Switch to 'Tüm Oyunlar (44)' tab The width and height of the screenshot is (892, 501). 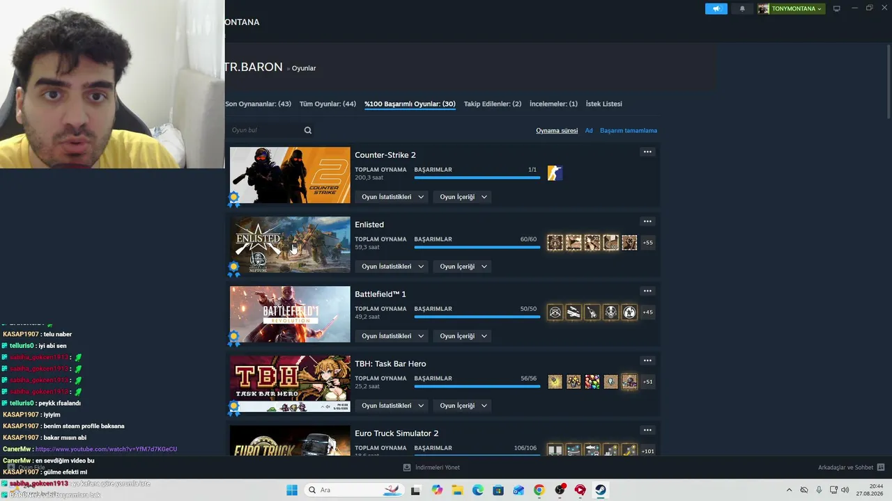(x=328, y=104)
